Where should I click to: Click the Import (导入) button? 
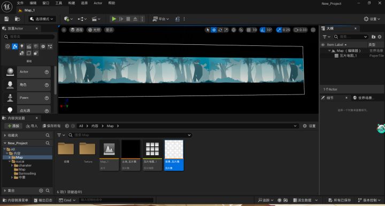pyautogui.click(x=32, y=126)
